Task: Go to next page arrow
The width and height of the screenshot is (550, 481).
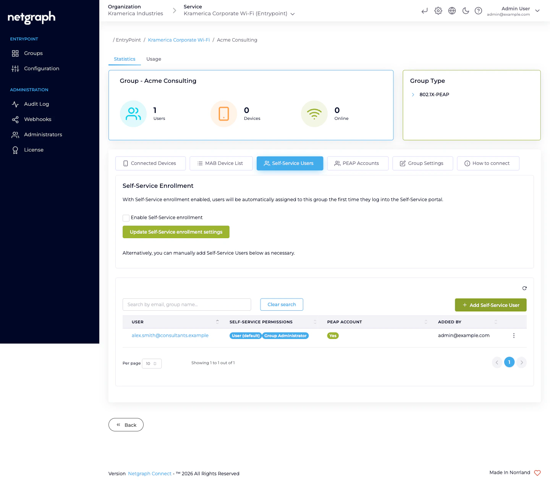Action: 521,362
